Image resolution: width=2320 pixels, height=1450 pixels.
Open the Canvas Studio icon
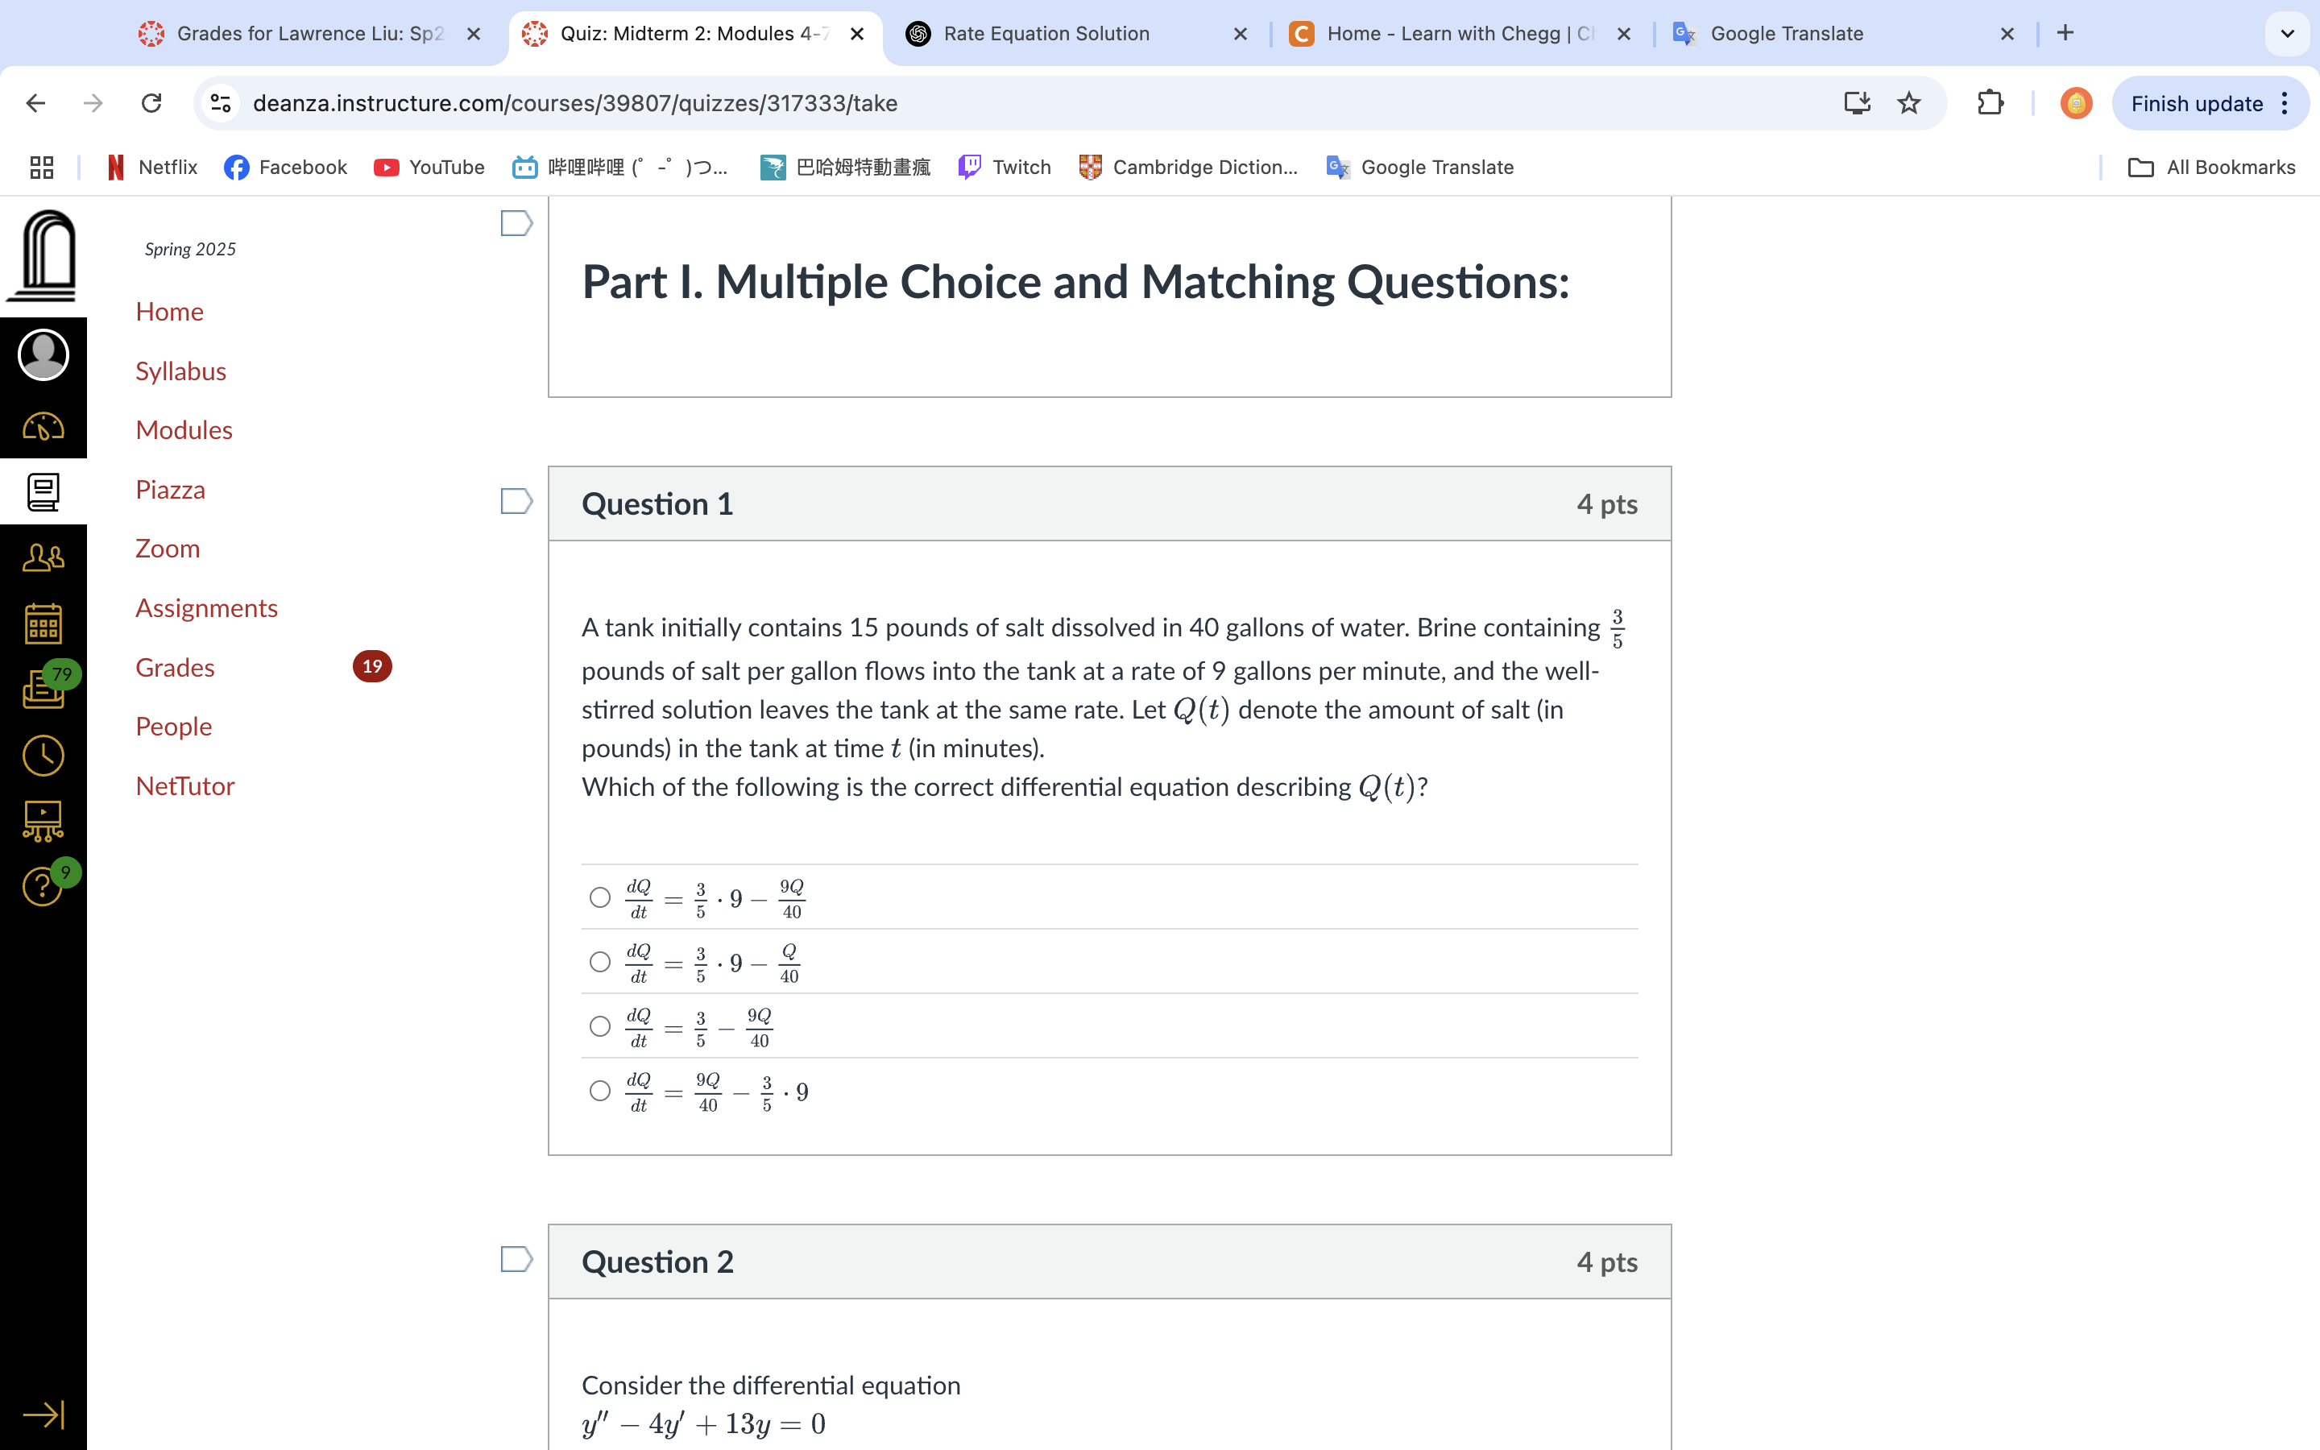coord(42,820)
